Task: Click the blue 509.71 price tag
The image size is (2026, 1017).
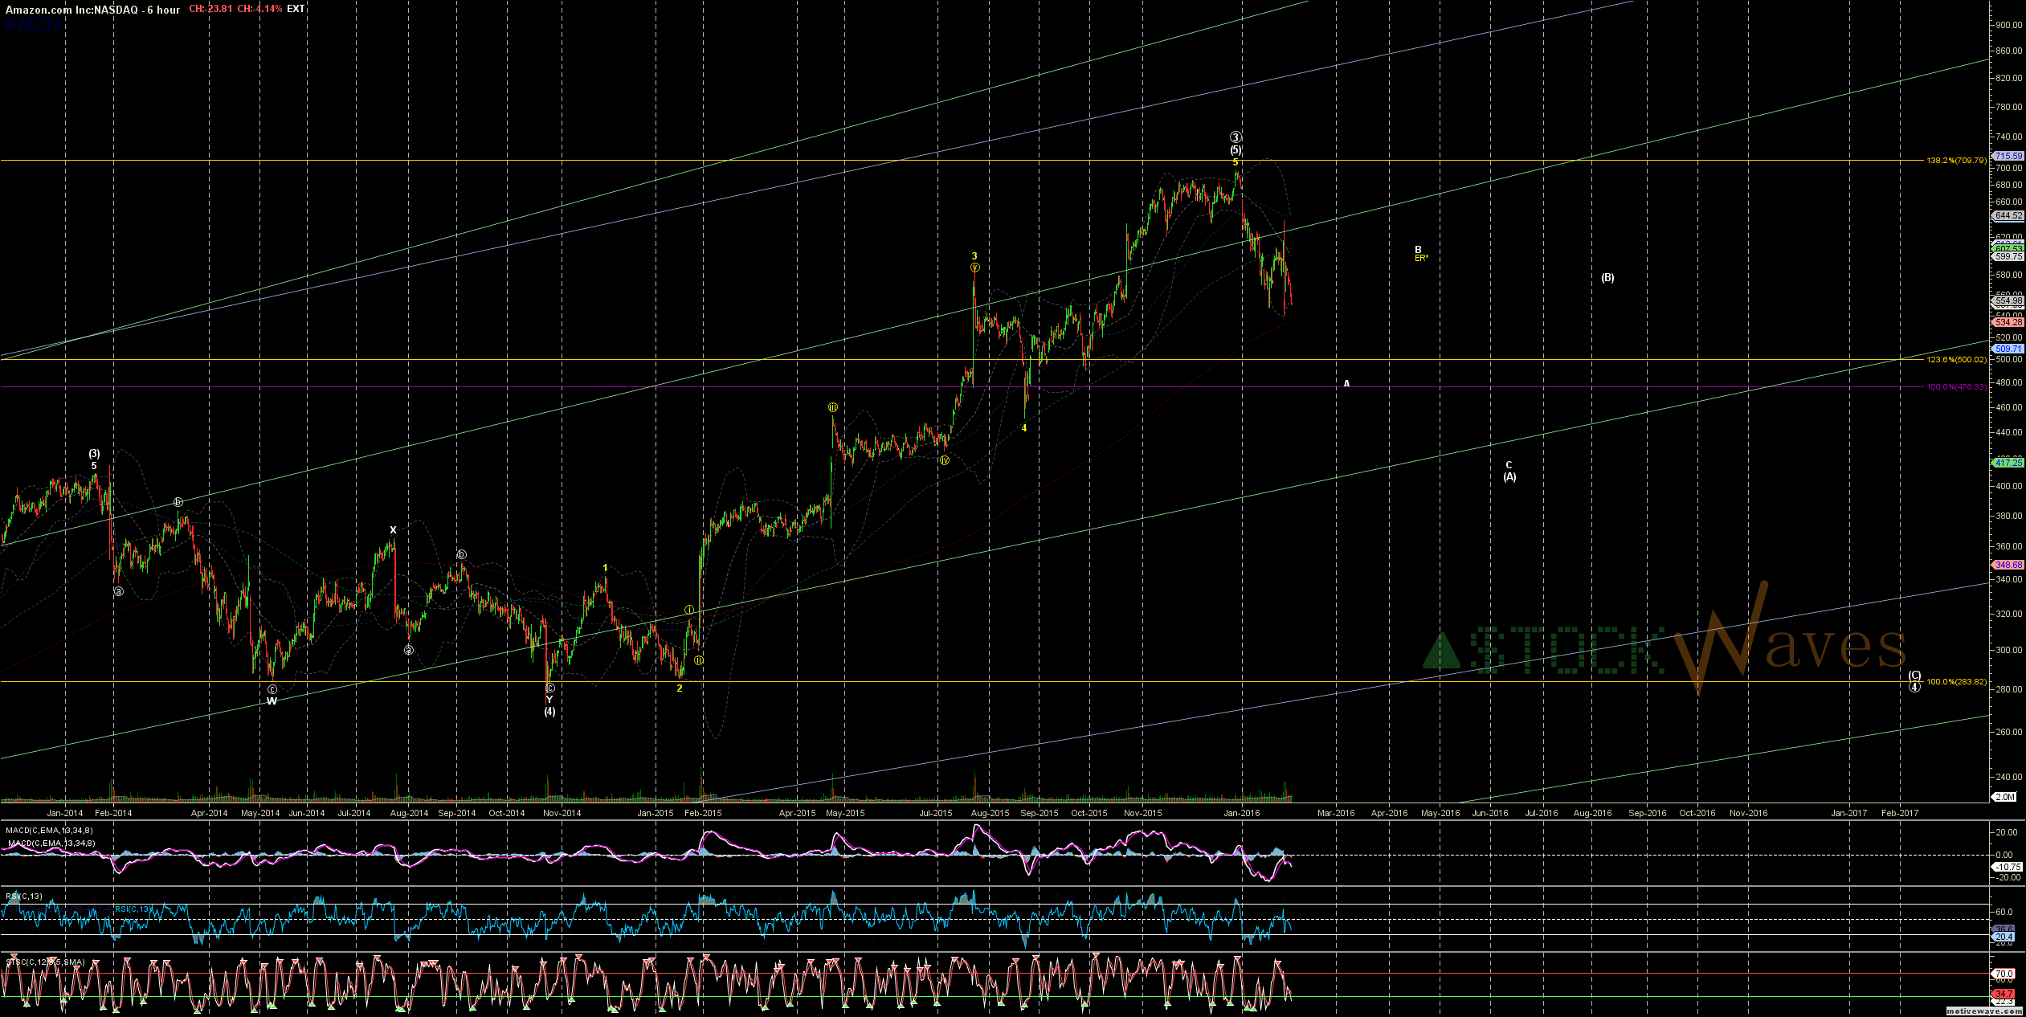Action: (2008, 349)
